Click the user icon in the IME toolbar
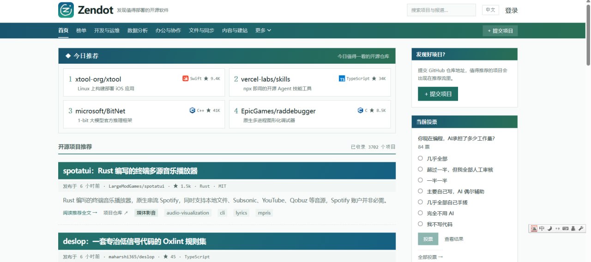 coord(573,228)
